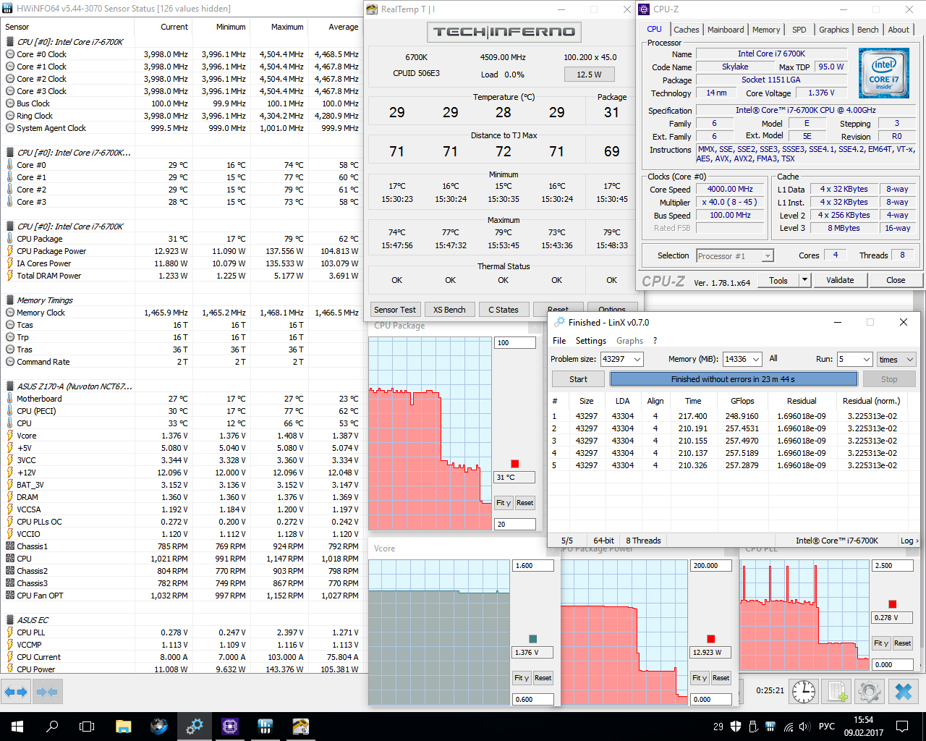Select the Total DRAM Power row in HWiNFO

tap(181, 276)
